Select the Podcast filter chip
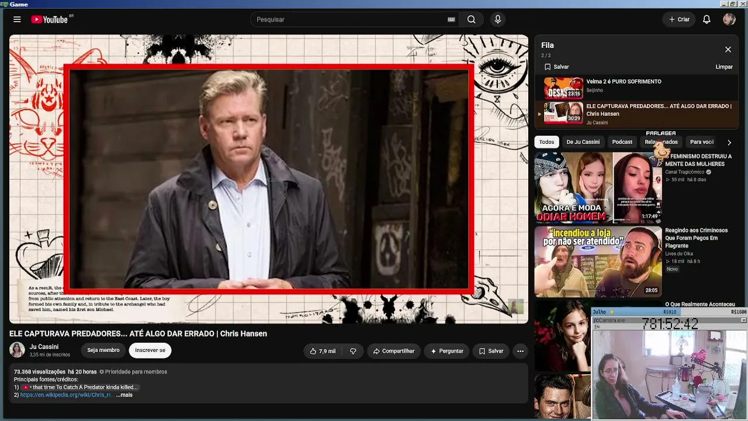The image size is (748, 421). click(622, 142)
